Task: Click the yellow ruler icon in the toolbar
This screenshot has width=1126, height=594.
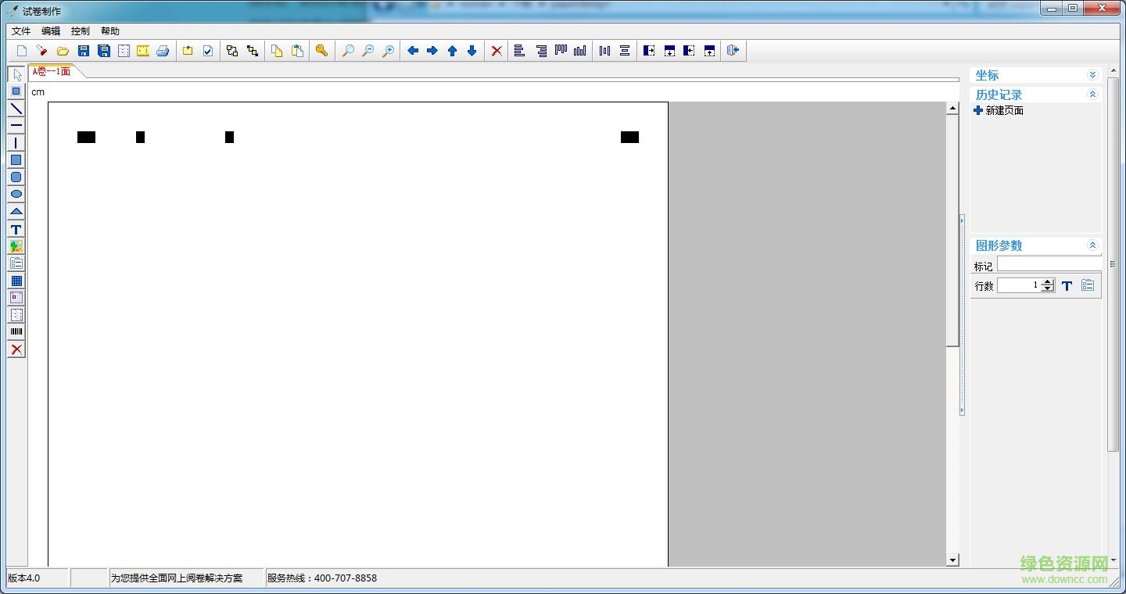Action: click(x=143, y=51)
